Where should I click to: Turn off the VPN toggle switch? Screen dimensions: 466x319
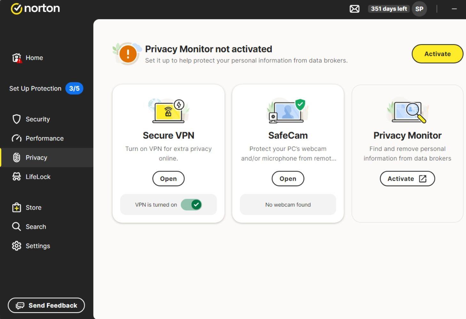[191, 205]
